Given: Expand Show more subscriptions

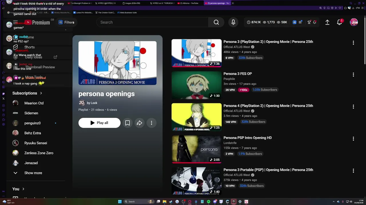Looking at the screenshot, I should (33, 173).
